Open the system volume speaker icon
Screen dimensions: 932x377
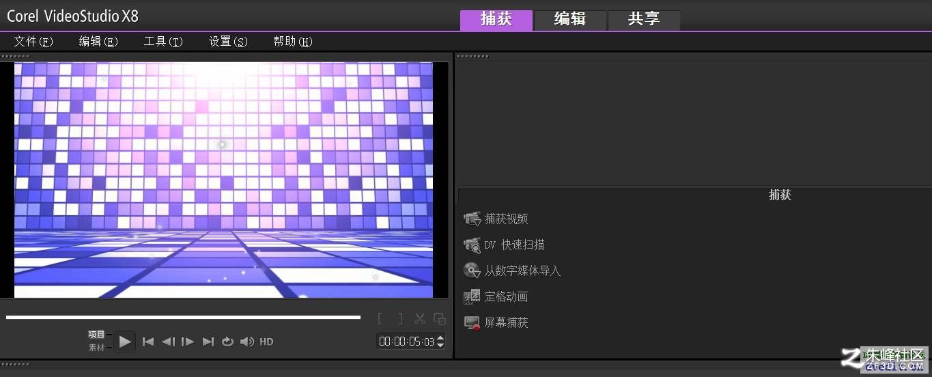pos(247,341)
